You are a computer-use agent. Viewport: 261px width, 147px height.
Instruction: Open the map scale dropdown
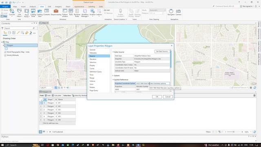click(x=52, y=88)
